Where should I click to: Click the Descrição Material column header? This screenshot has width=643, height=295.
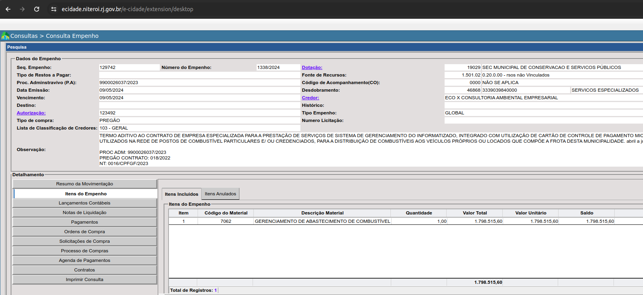tap(322, 213)
